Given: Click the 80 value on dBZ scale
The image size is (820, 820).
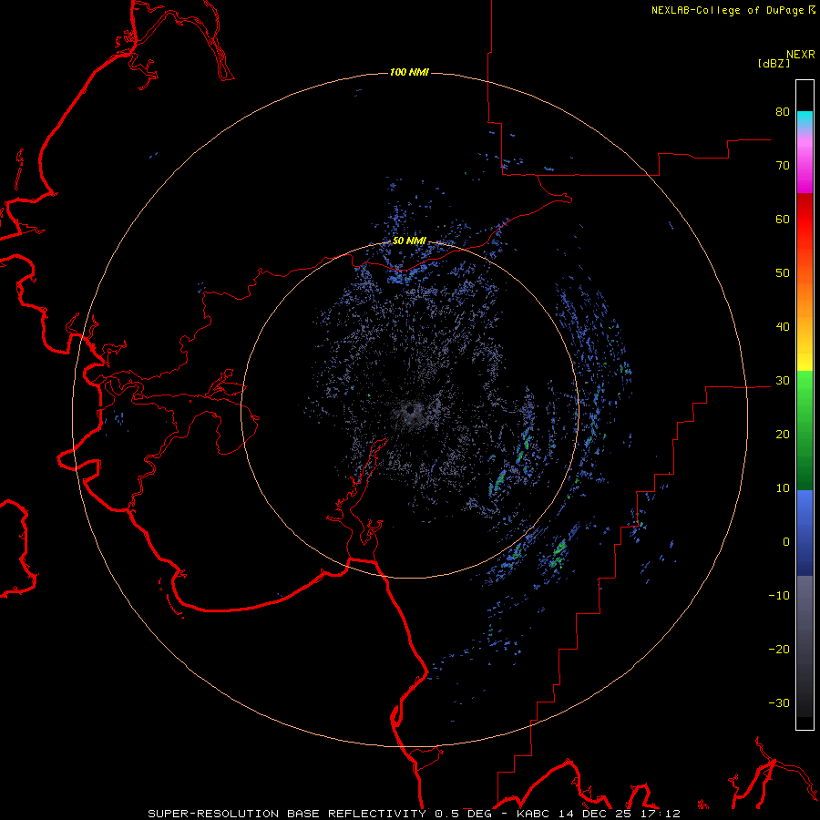Looking at the screenshot, I should [783, 112].
